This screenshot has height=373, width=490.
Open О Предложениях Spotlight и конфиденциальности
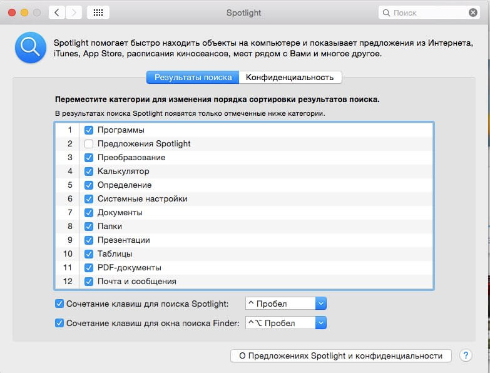(341, 356)
